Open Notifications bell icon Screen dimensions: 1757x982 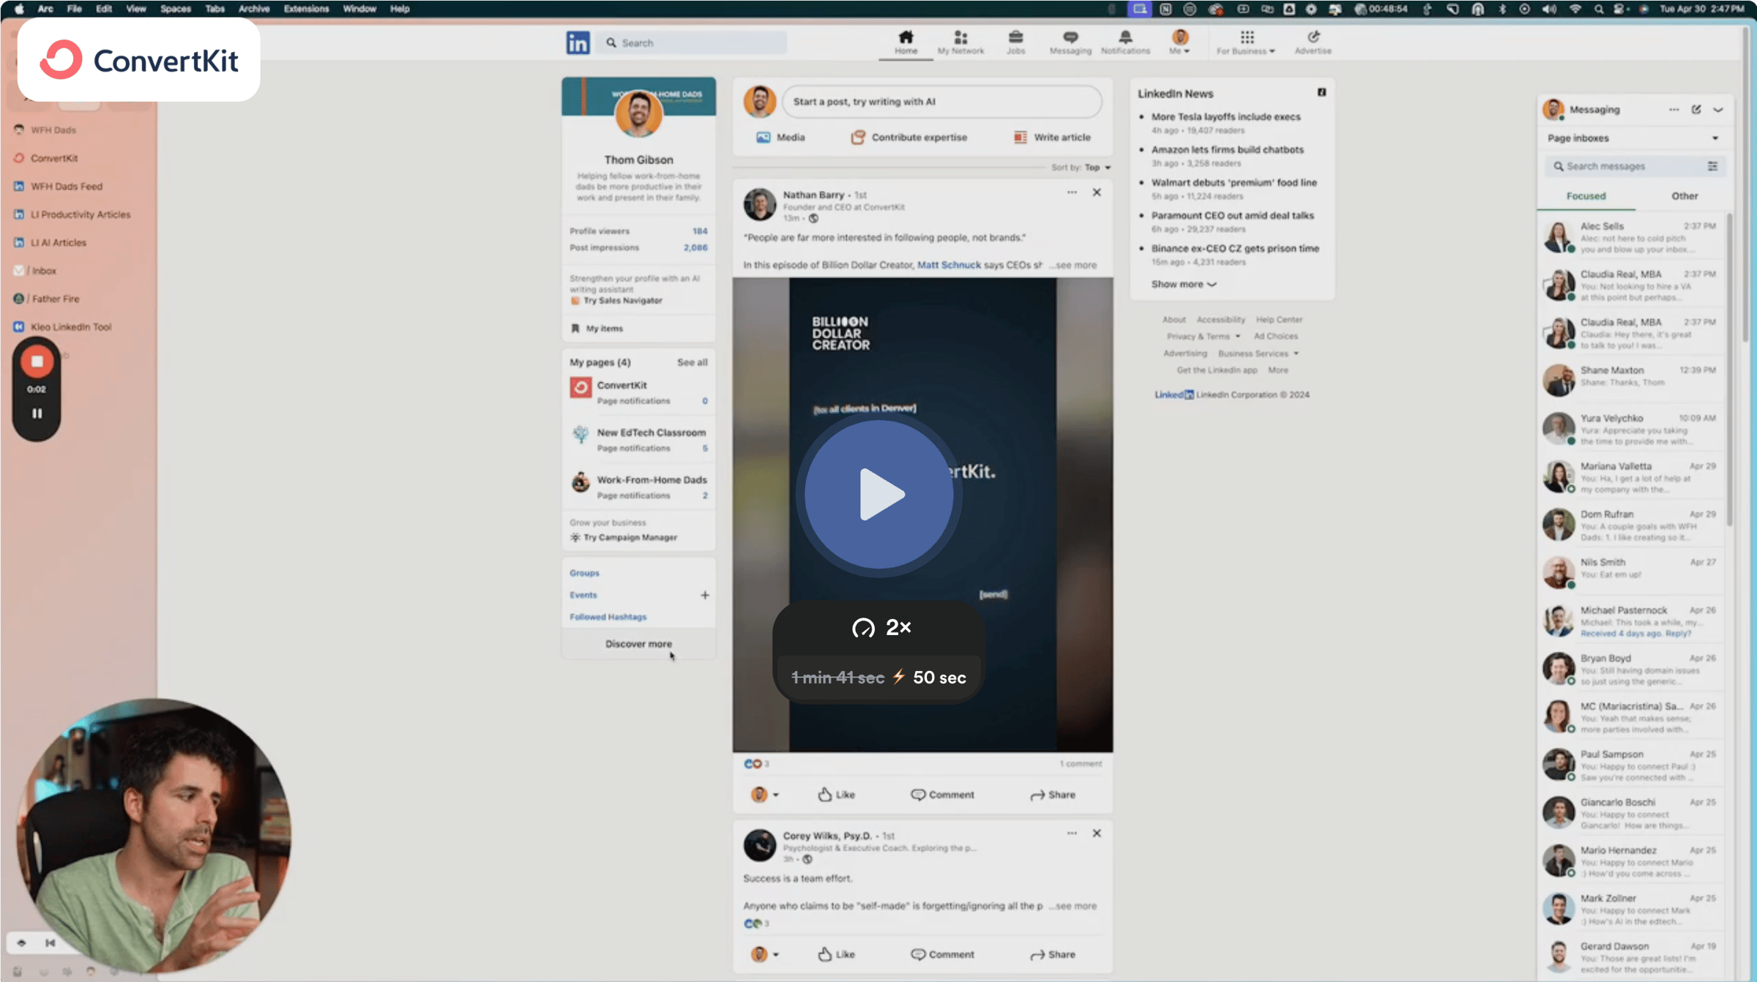pyautogui.click(x=1125, y=42)
